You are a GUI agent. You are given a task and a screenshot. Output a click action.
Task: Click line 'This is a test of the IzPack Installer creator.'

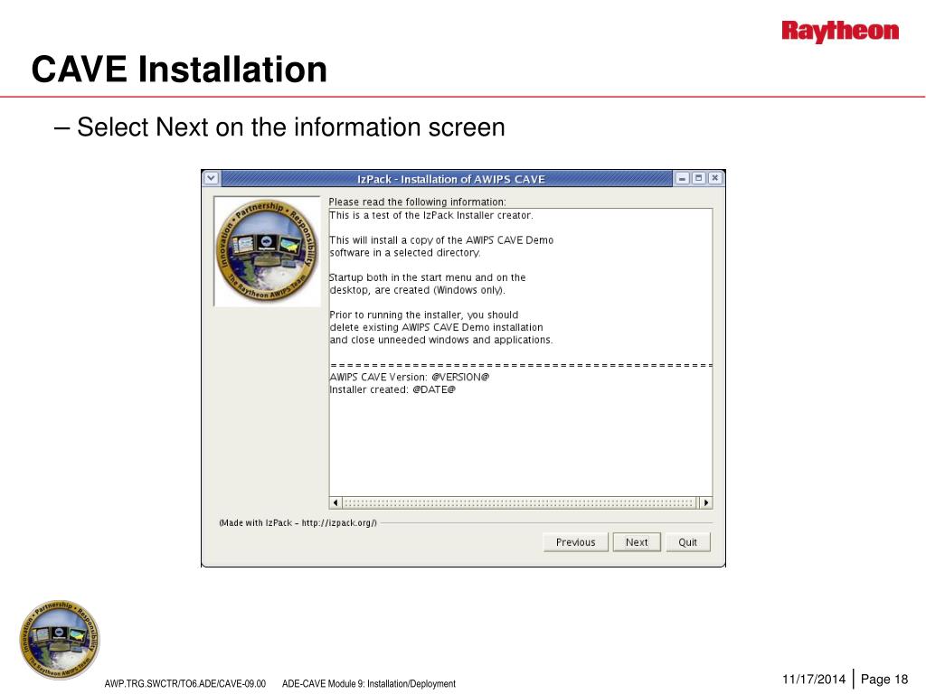[431, 215]
